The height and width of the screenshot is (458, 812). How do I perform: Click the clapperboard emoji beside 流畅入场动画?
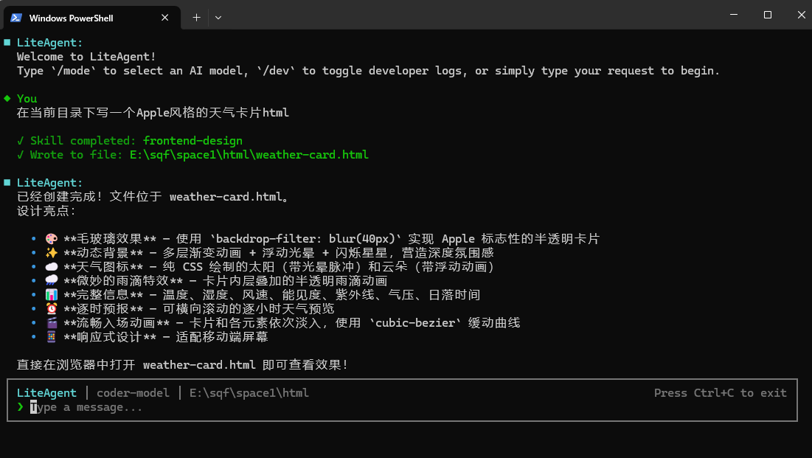tap(51, 323)
